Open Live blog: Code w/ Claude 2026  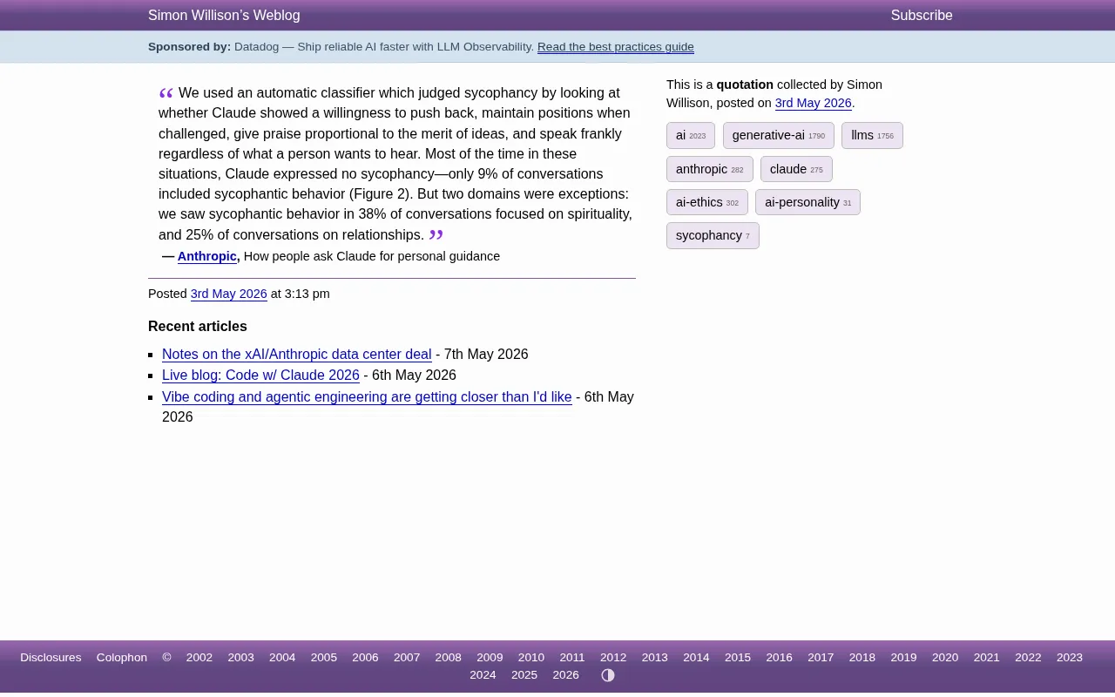(260, 376)
